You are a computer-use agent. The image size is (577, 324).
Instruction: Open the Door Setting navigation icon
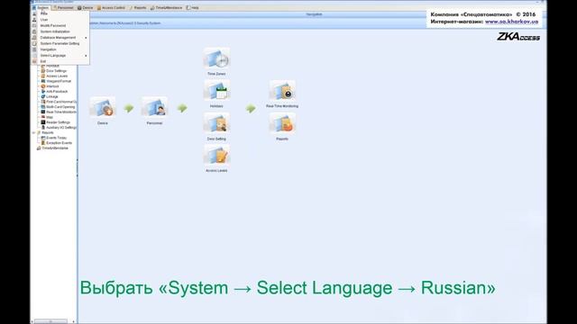pos(216,122)
